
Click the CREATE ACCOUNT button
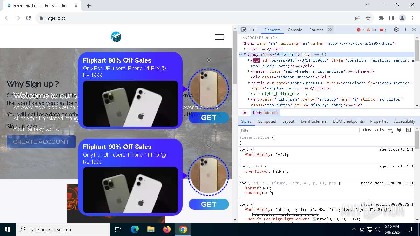[41, 142]
